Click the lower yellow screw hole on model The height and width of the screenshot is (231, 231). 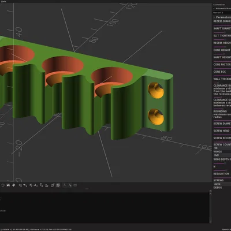click(156, 117)
